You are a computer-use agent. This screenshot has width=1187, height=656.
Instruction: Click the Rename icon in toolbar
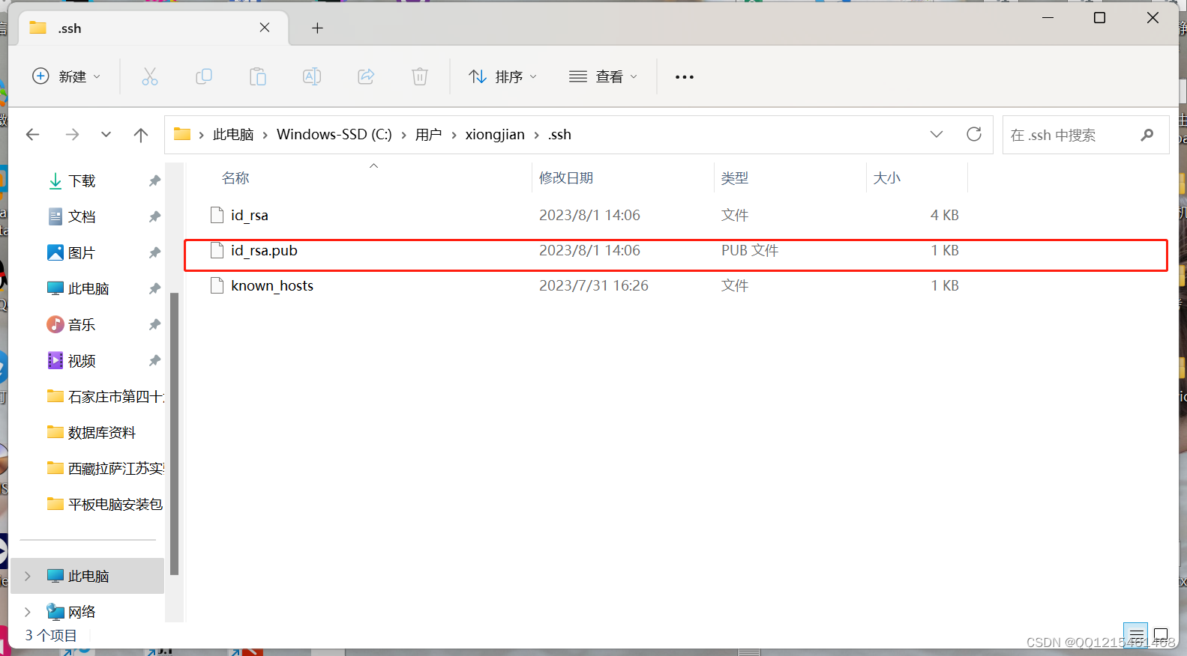click(x=312, y=76)
